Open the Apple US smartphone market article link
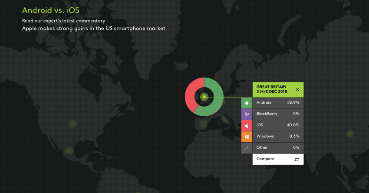The height and width of the screenshot is (193, 369). tap(94, 29)
